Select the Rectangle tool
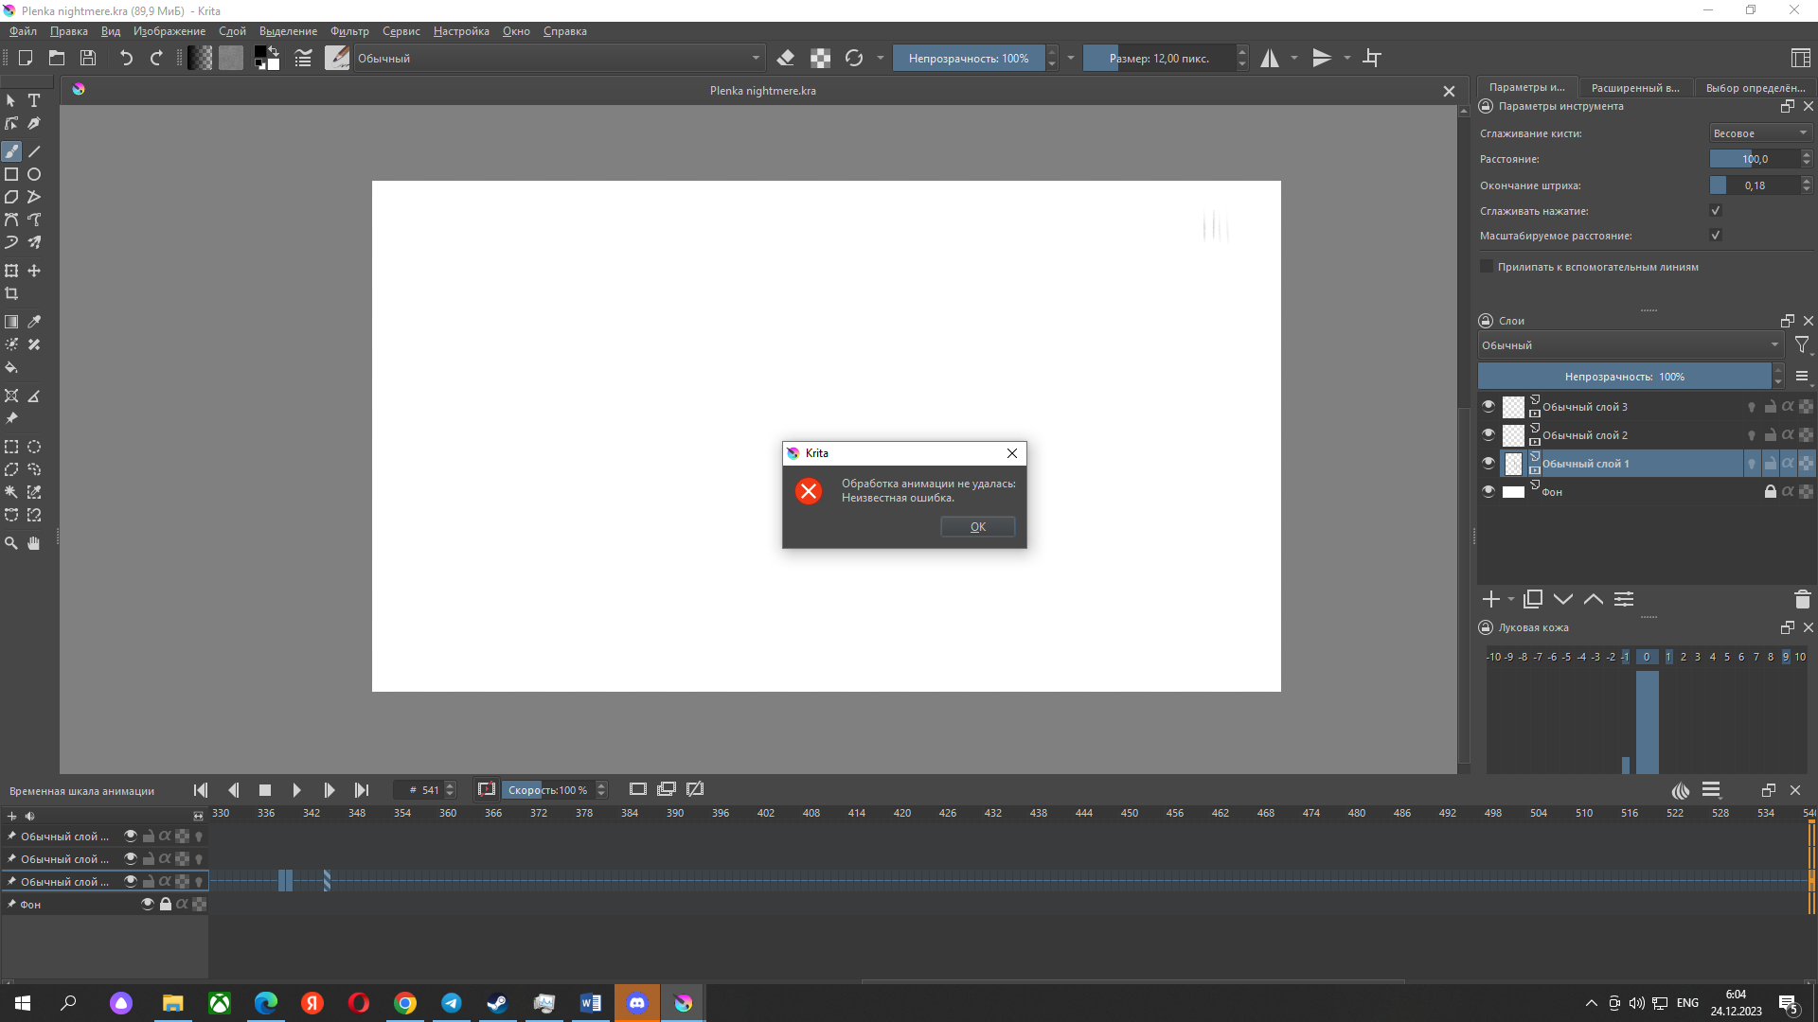Screen dimensions: 1818x1022 coord(11,174)
